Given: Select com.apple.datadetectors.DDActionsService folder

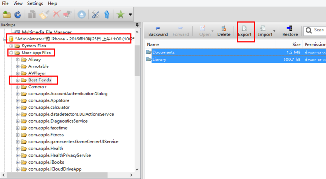Looking at the screenshot, I should click(x=71, y=114).
